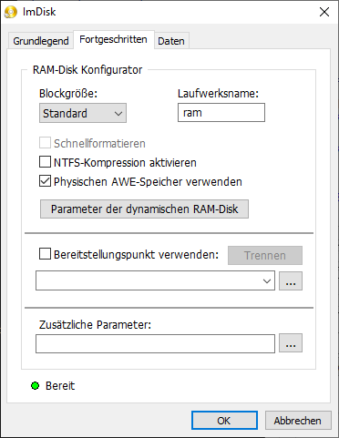Focus the Zusätzliche Parameter input field
The width and height of the screenshot is (339, 438).
coord(155,343)
